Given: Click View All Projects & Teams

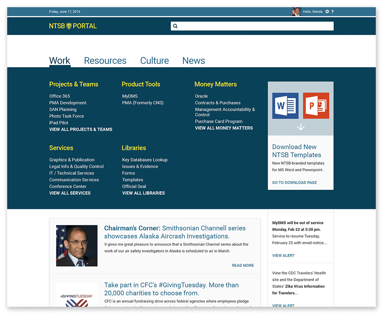Looking at the screenshot, I should coord(81,129).
